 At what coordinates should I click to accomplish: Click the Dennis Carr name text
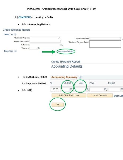[x=9, y=34]
